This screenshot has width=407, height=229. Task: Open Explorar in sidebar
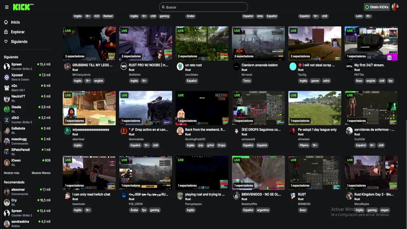[x=14, y=32]
